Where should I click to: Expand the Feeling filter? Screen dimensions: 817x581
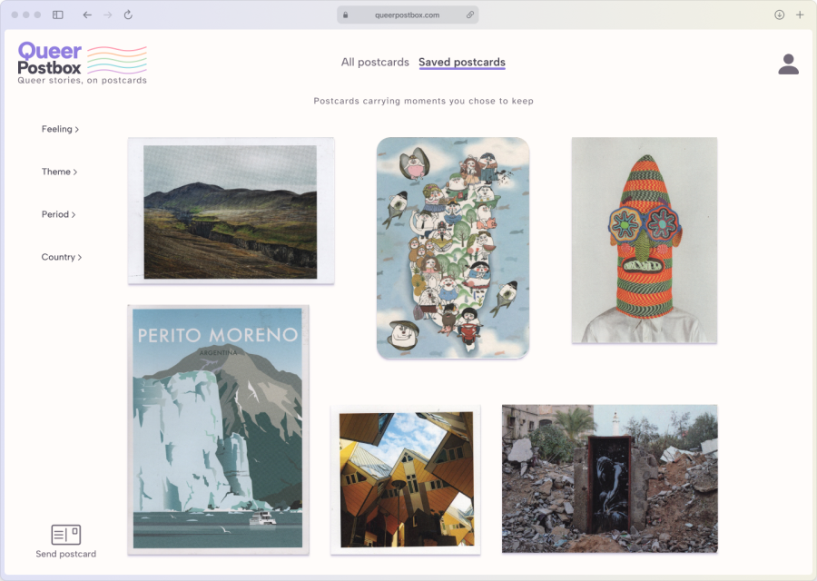pyautogui.click(x=60, y=129)
